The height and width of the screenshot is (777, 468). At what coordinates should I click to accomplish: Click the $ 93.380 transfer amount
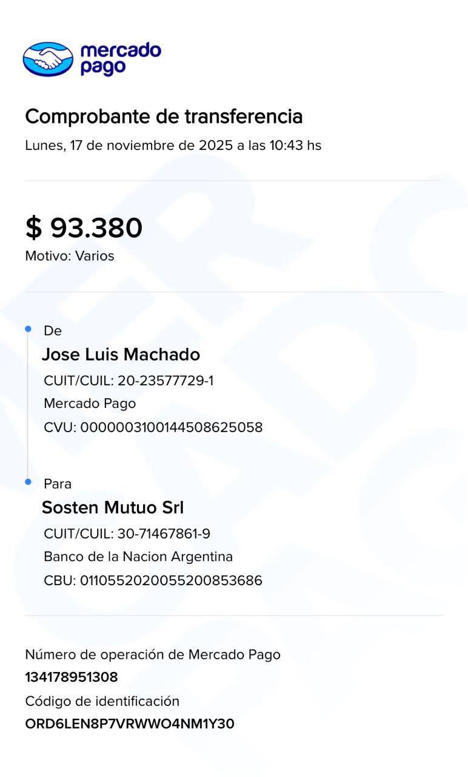[84, 228]
